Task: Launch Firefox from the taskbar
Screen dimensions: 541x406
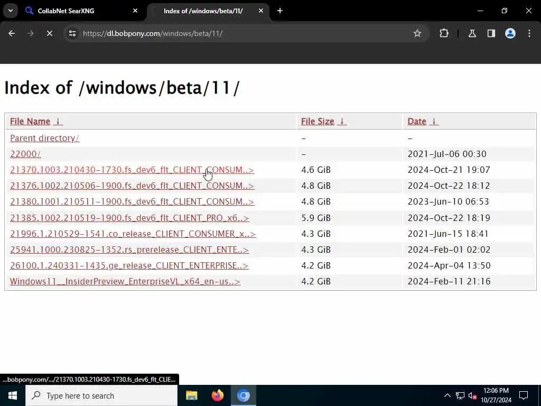Action: tap(217, 395)
